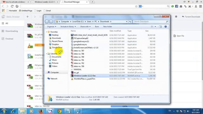Click the Open file button
This screenshot has width=203, height=114.
179,36
